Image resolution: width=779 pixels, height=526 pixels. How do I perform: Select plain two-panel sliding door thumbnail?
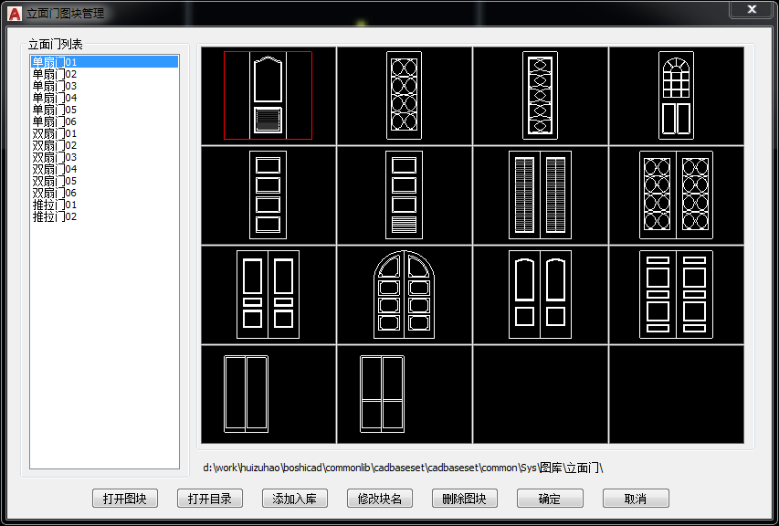pyautogui.click(x=268, y=394)
